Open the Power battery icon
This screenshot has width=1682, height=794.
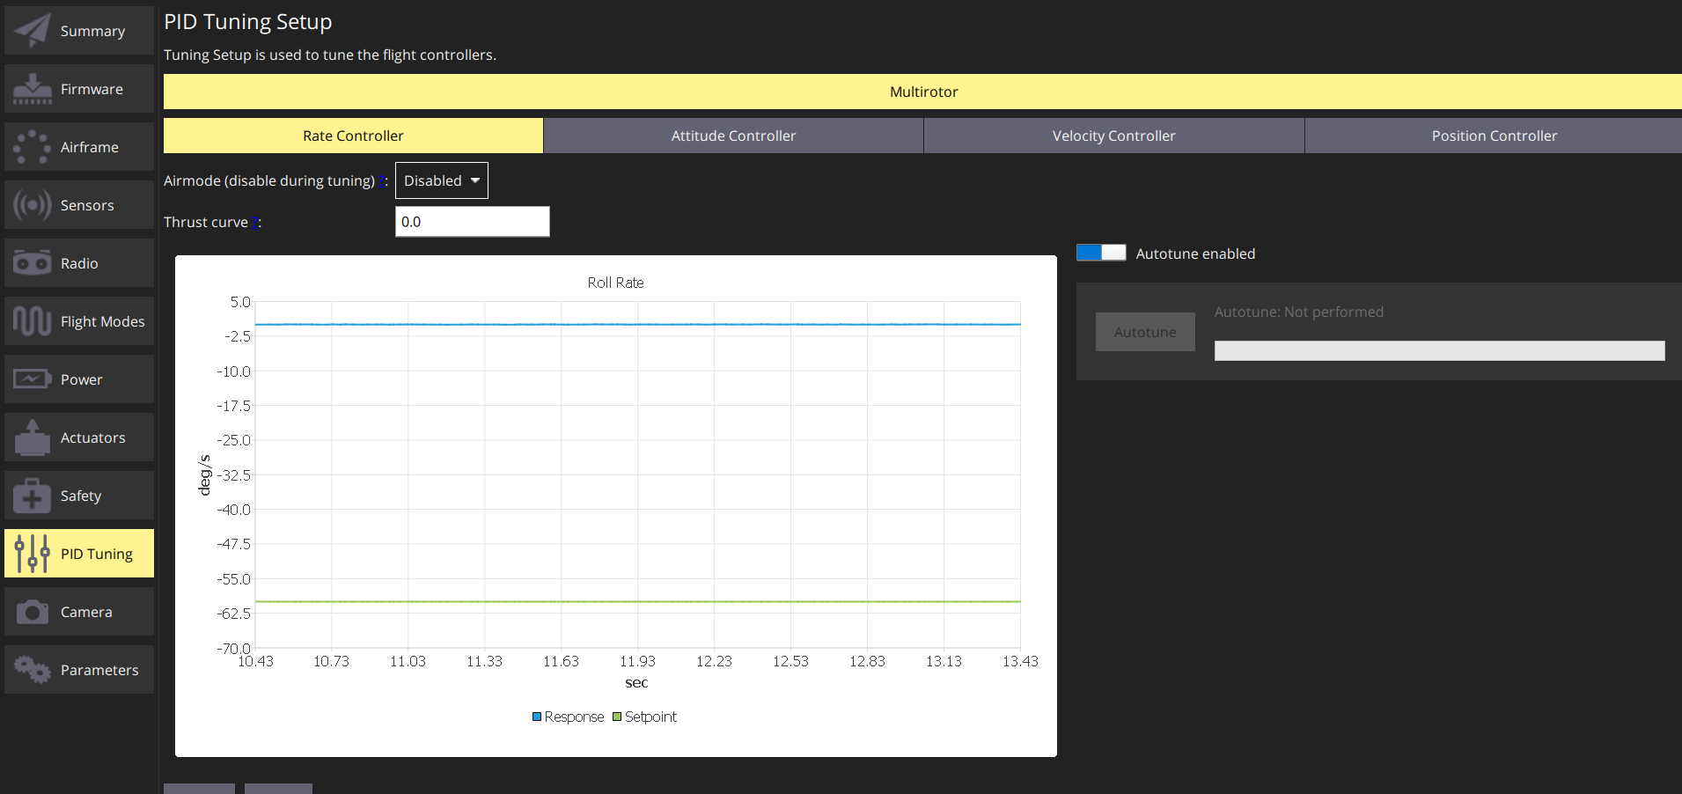coord(33,379)
